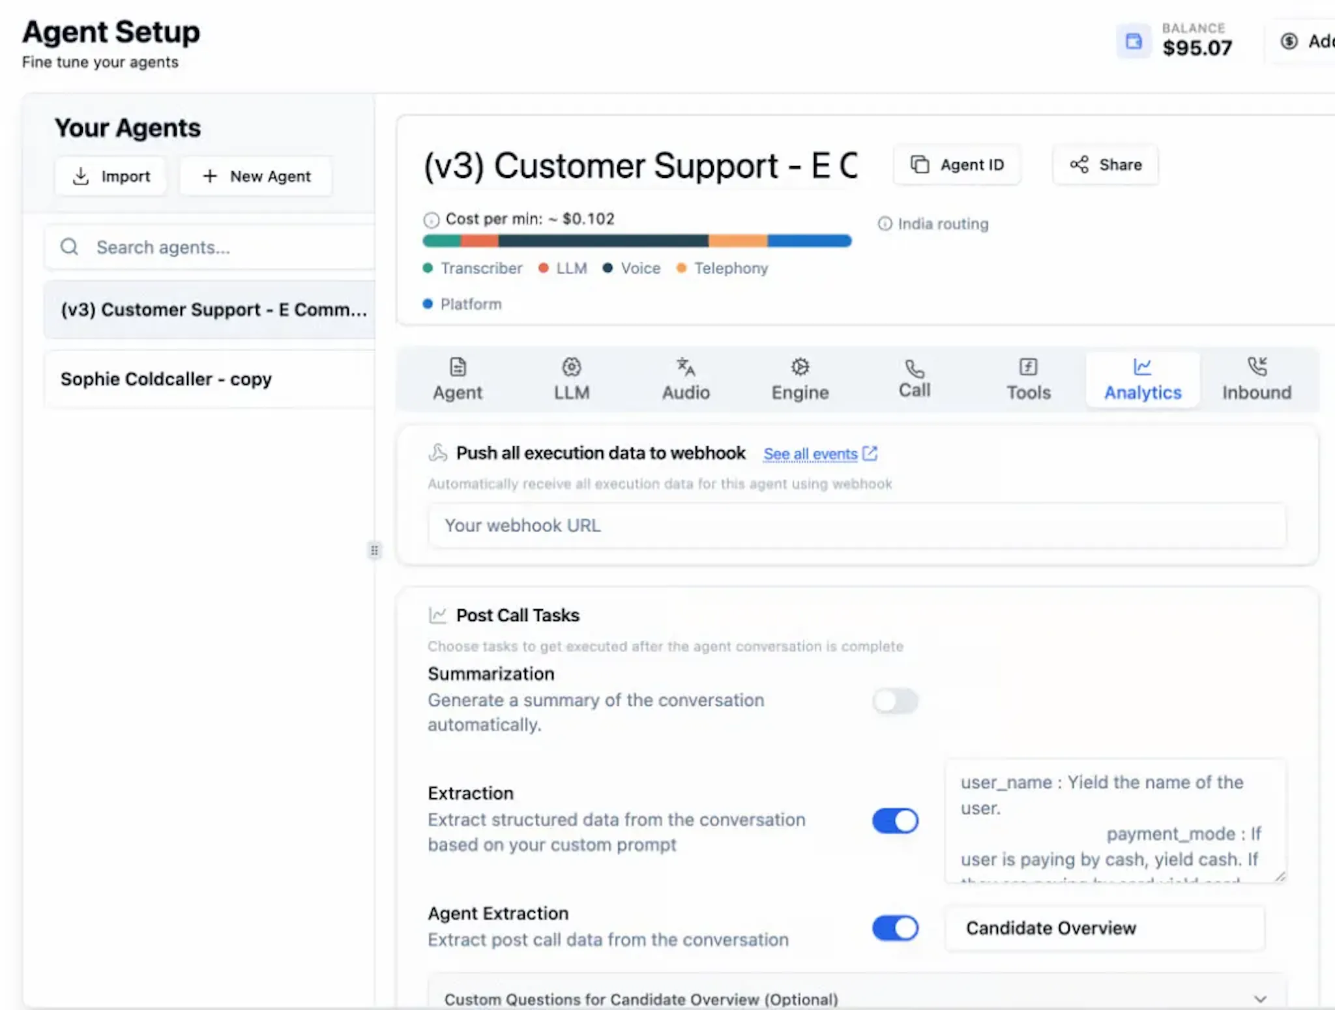This screenshot has height=1010, width=1335.
Task: Select the Sophie Coldcaller - copy agent
Action: pyautogui.click(x=210, y=379)
